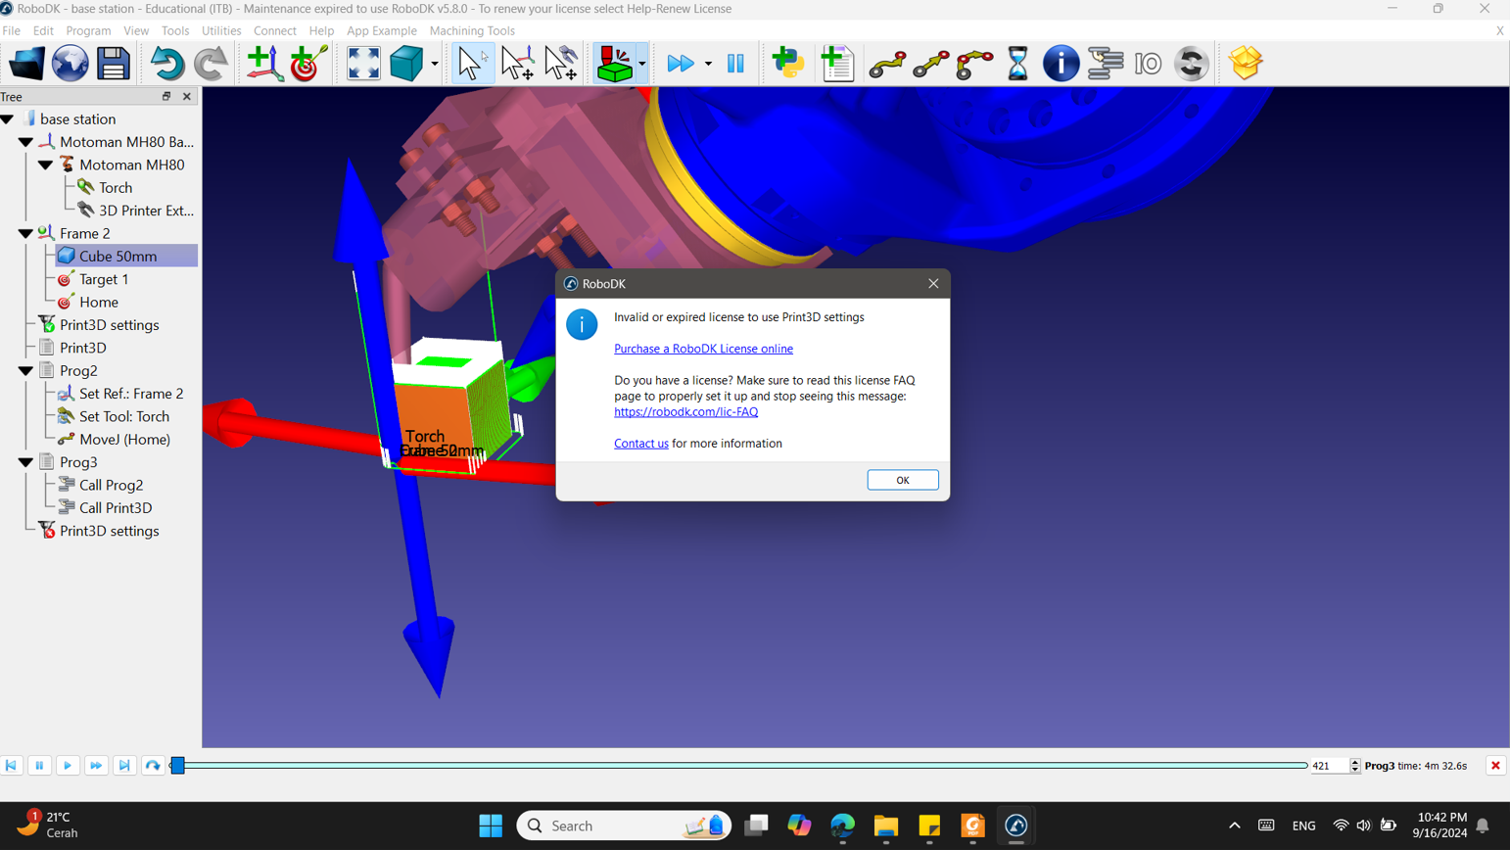Click the hourglass timing icon in toolbar
Image resolution: width=1510 pixels, height=850 pixels.
coord(1017,64)
